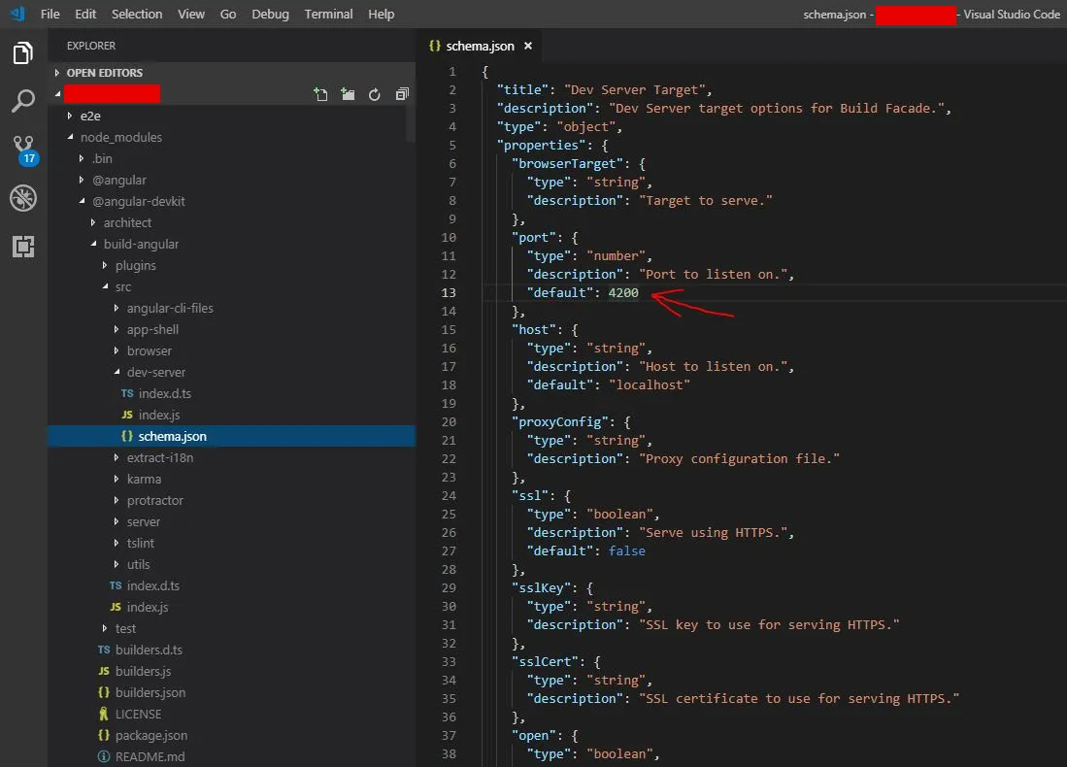Expand the tslint folder
Viewport: 1067px width, 767px height.
[231, 543]
